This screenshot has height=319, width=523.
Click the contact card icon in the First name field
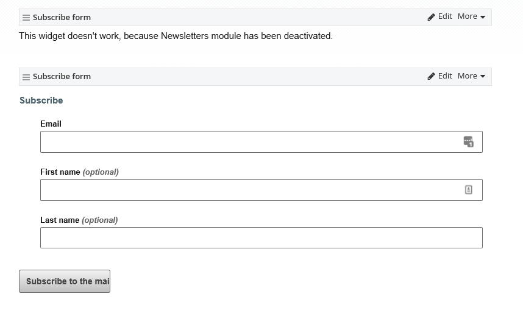468,190
